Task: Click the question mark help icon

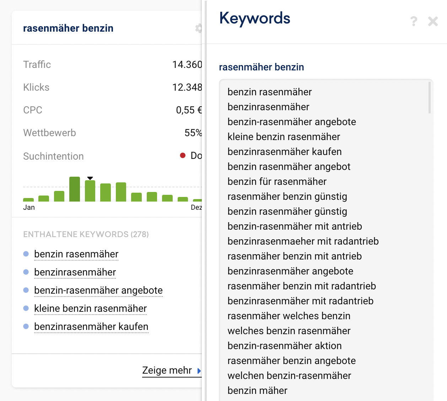Action: (414, 21)
